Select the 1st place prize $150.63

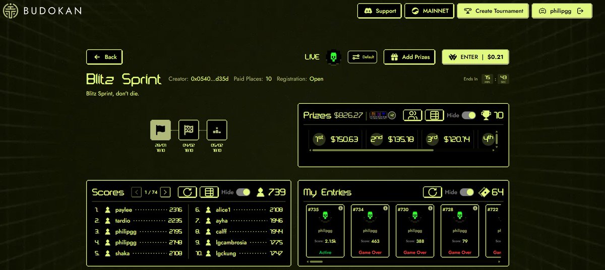(x=336, y=139)
